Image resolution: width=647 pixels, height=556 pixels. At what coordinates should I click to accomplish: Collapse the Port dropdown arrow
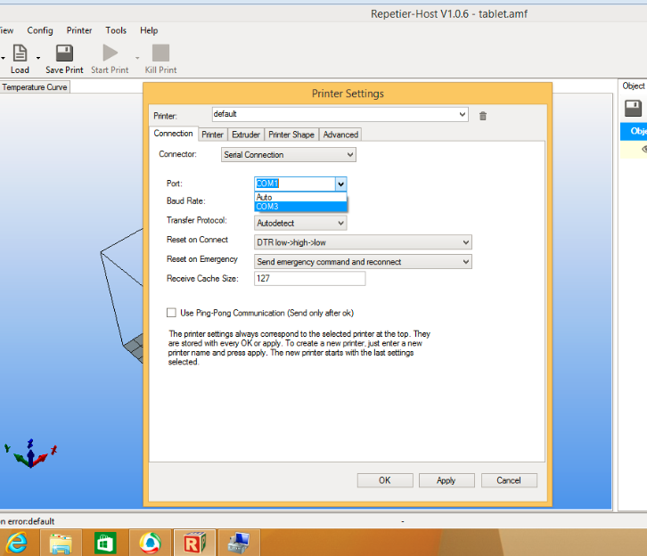pyautogui.click(x=340, y=184)
